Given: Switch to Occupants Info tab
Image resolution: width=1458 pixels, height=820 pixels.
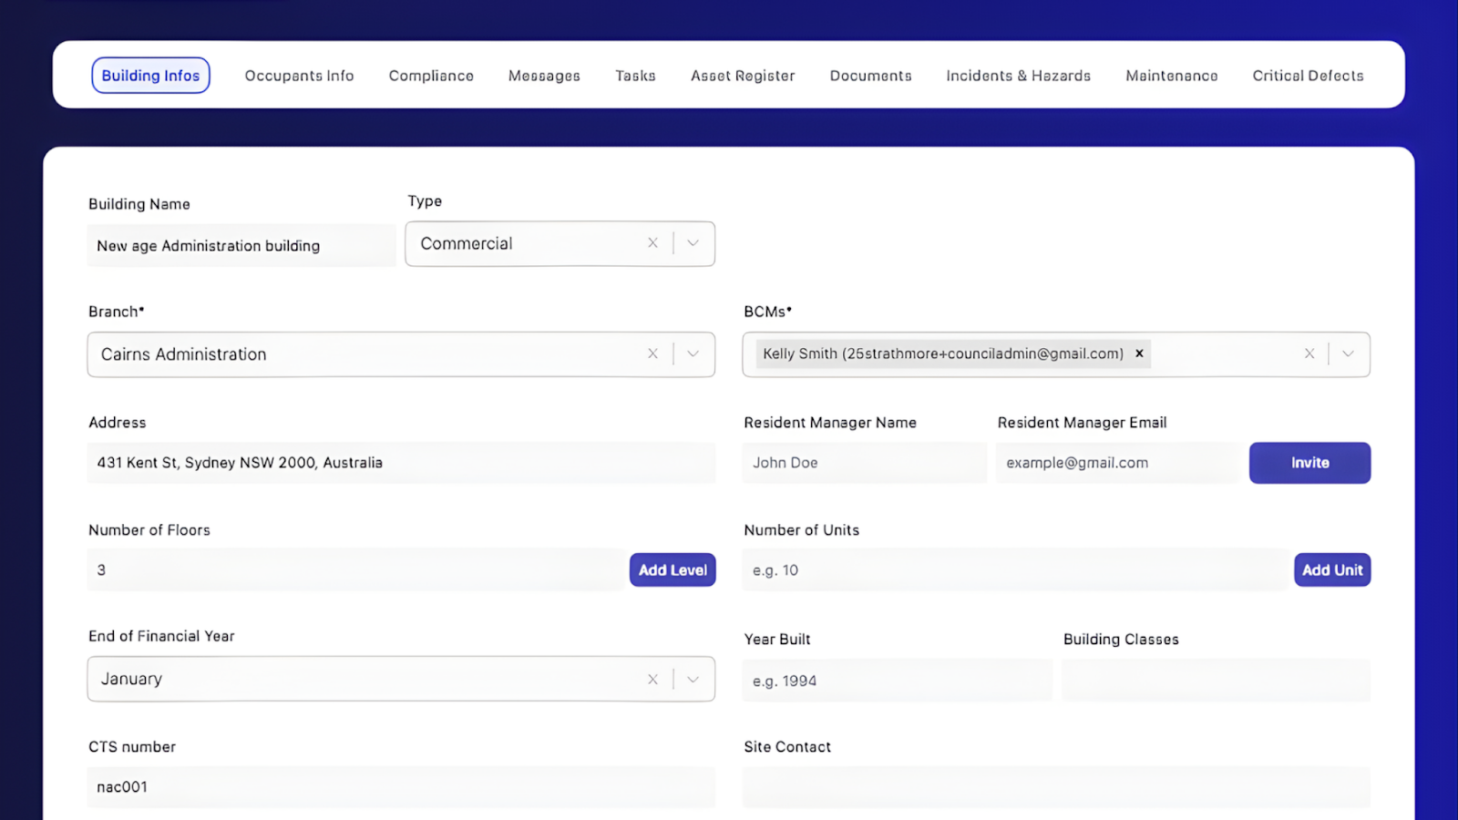Looking at the screenshot, I should tap(299, 76).
